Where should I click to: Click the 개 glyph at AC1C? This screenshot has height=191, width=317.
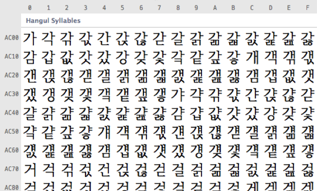252,57
